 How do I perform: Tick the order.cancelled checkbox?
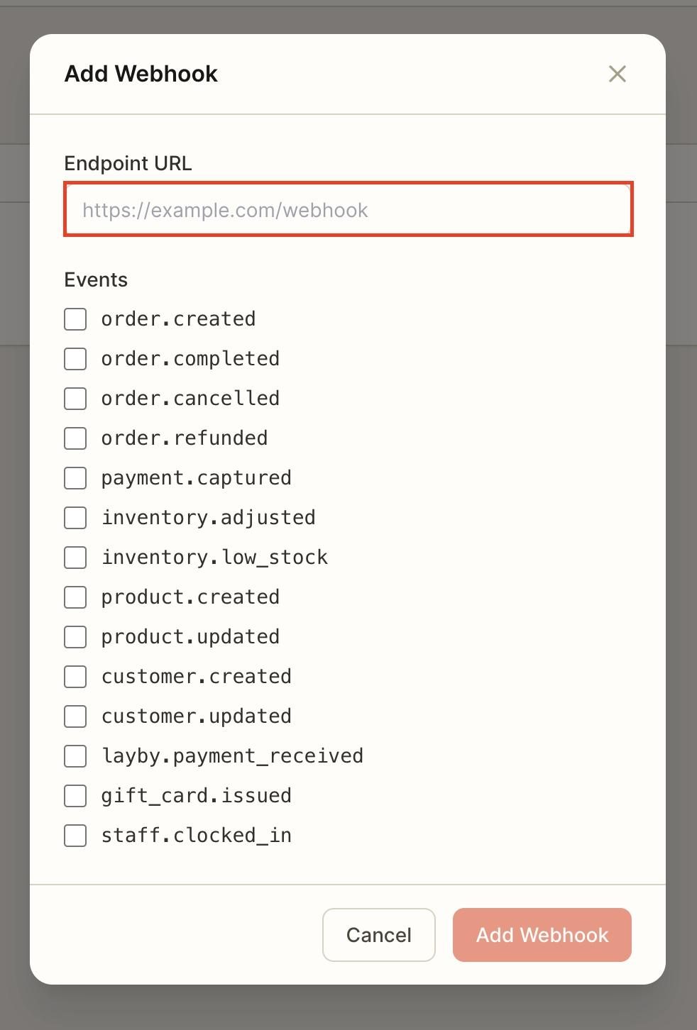75,399
